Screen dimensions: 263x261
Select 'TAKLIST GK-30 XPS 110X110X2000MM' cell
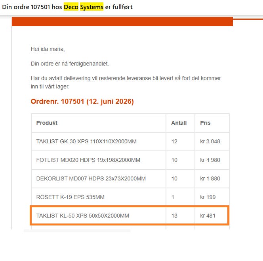(x=99, y=141)
